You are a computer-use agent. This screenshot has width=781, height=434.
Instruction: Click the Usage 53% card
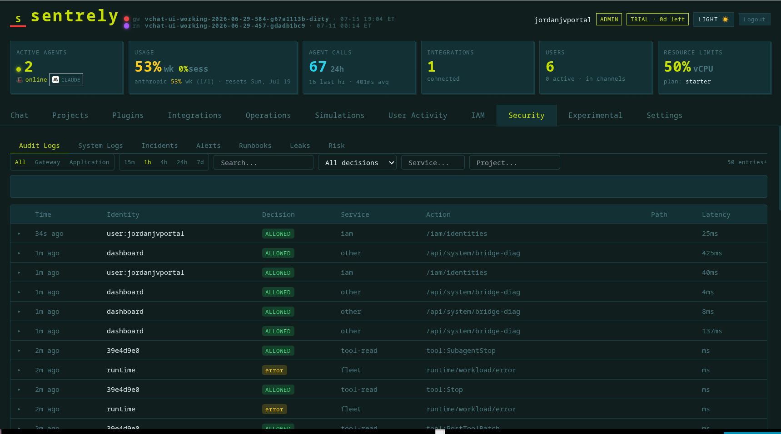[x=213, y=68]
